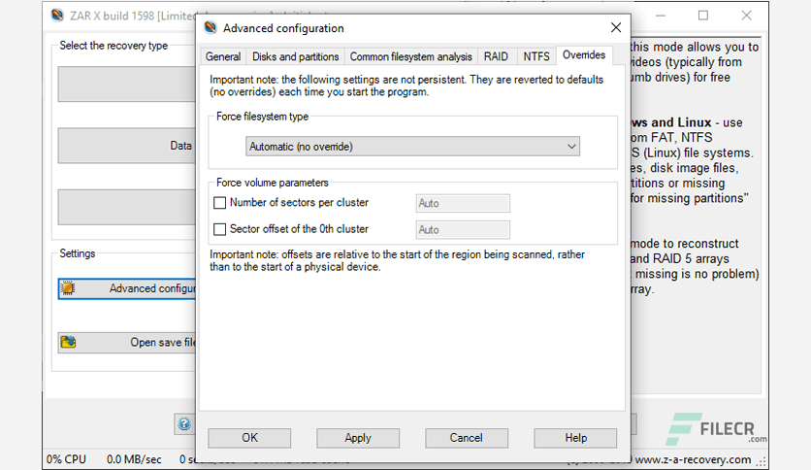Image resolution: width=811 pixels, height=470 pixels.
Task: Click Open save file button in main window
Action: pos(127,342)
